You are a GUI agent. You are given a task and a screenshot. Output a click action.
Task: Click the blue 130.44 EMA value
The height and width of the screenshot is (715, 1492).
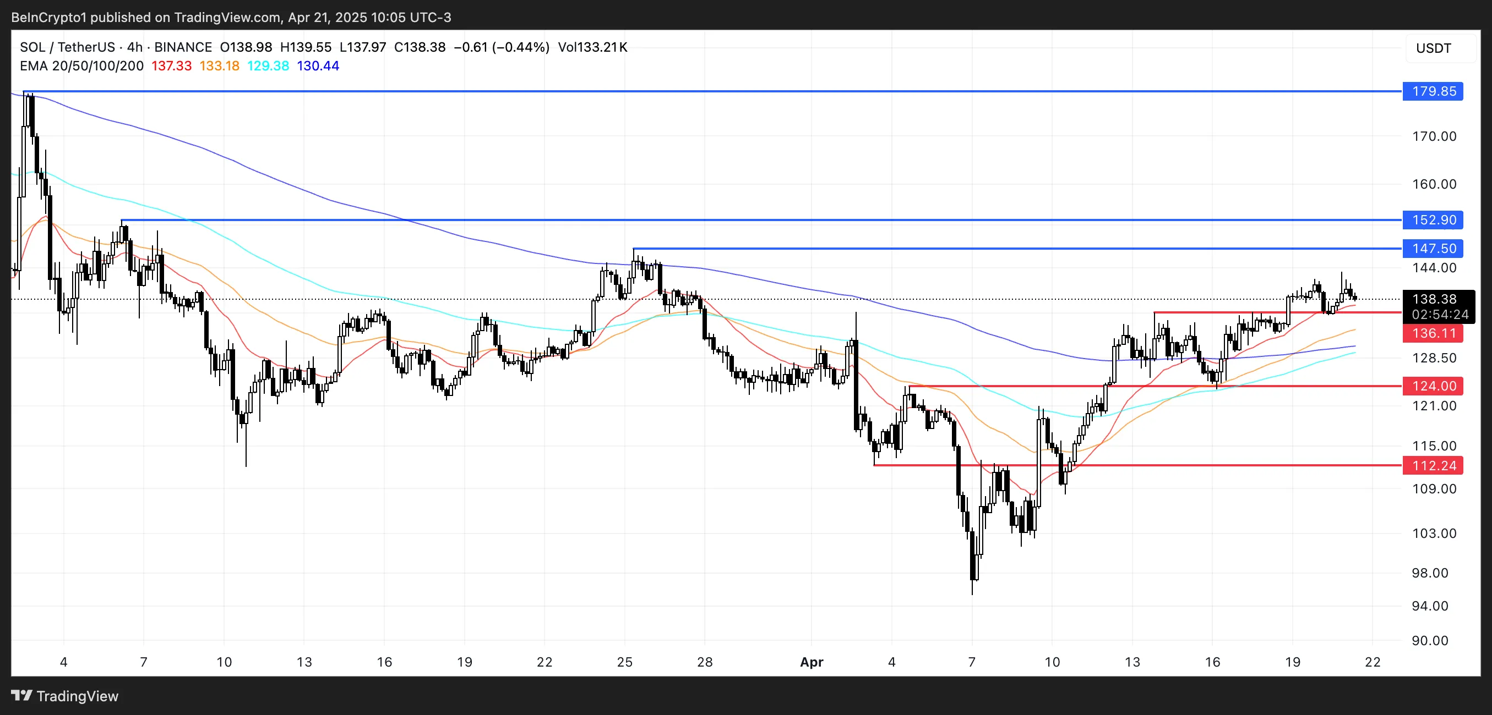[318, 66]
